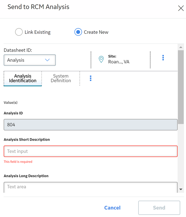This screenshot has height=217, width=186.
Task: Open the Datasheet ID Analysis dropdown
Action: [30, 60]
